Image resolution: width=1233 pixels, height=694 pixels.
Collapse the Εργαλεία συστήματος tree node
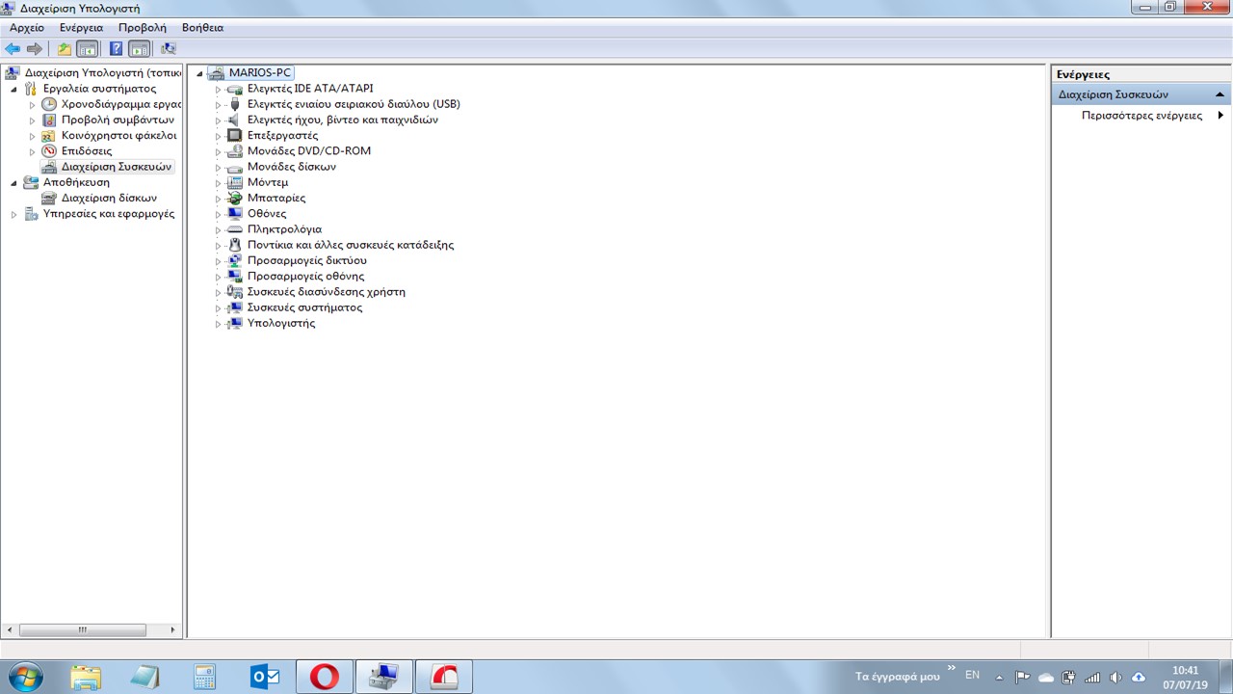[14, 89]
